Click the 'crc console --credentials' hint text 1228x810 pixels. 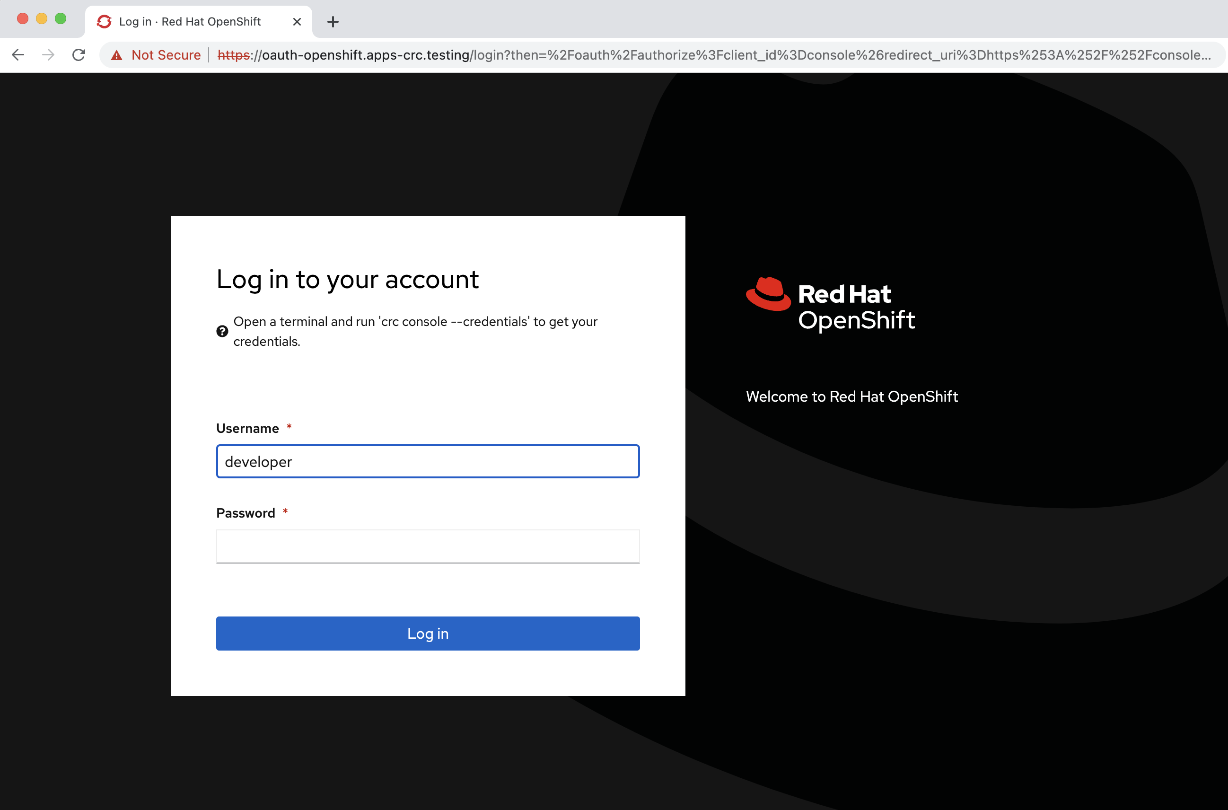(x=415, y=331)
